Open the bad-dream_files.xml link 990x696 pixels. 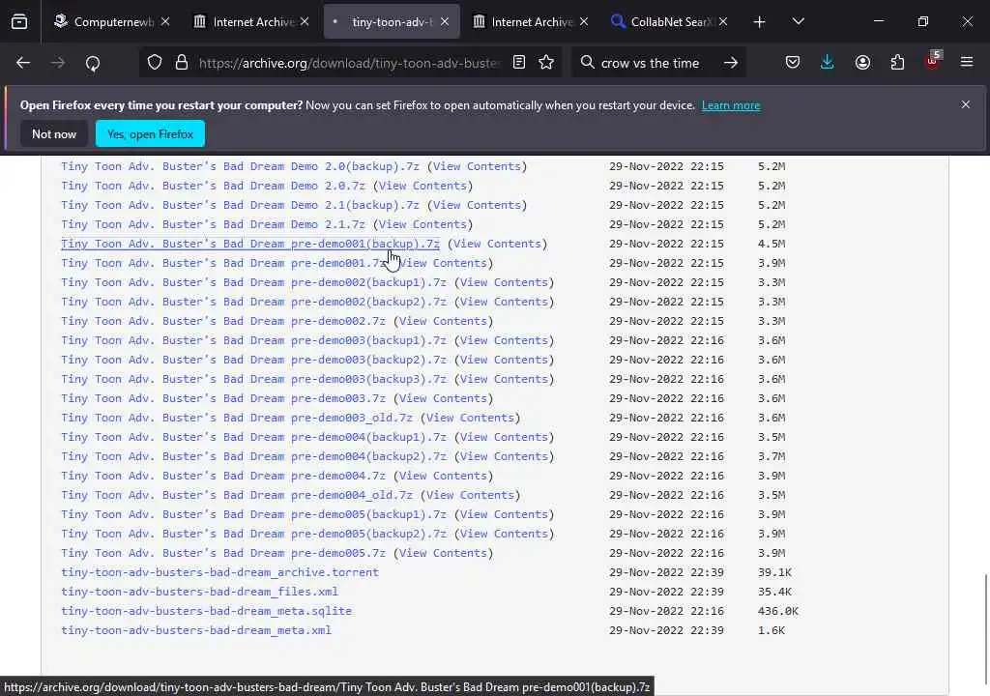pyautogui.click(x=199, y=592)
